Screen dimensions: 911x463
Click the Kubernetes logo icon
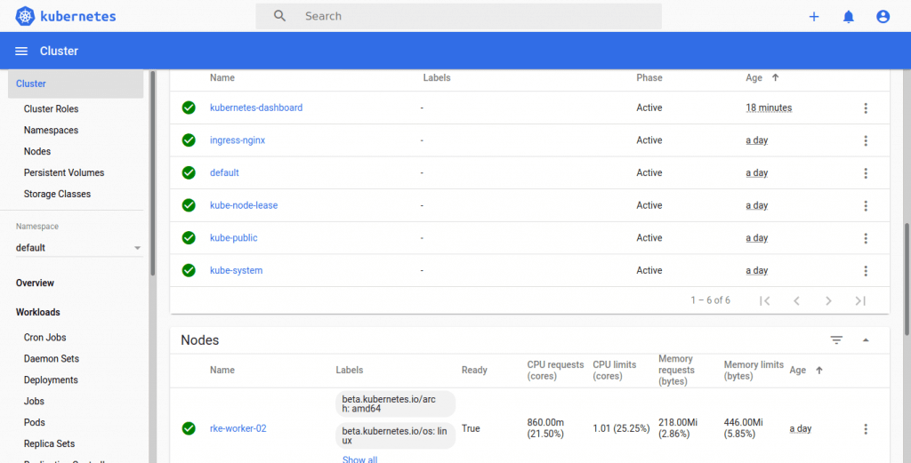[25, 16]
